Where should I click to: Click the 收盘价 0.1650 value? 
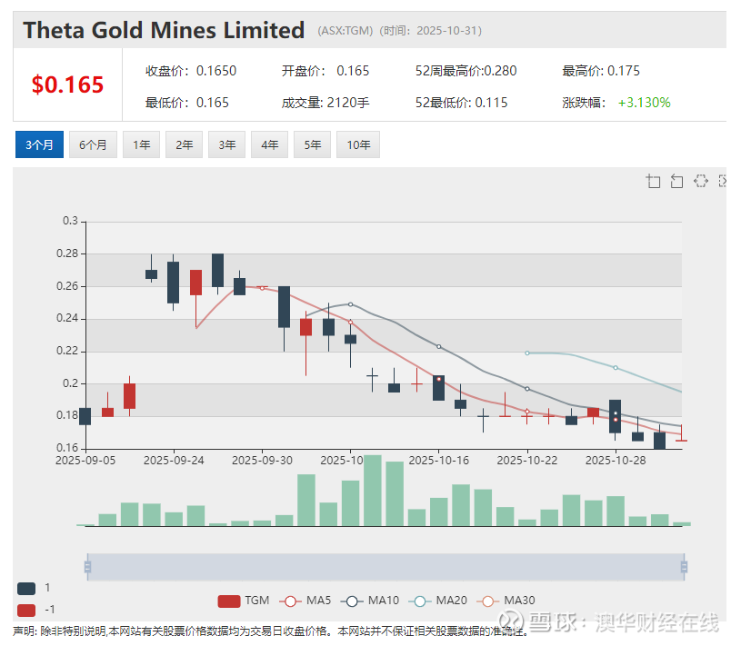point(216,71)
